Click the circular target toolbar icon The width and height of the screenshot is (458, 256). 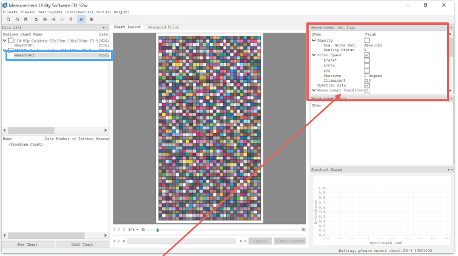coord(45,19)
